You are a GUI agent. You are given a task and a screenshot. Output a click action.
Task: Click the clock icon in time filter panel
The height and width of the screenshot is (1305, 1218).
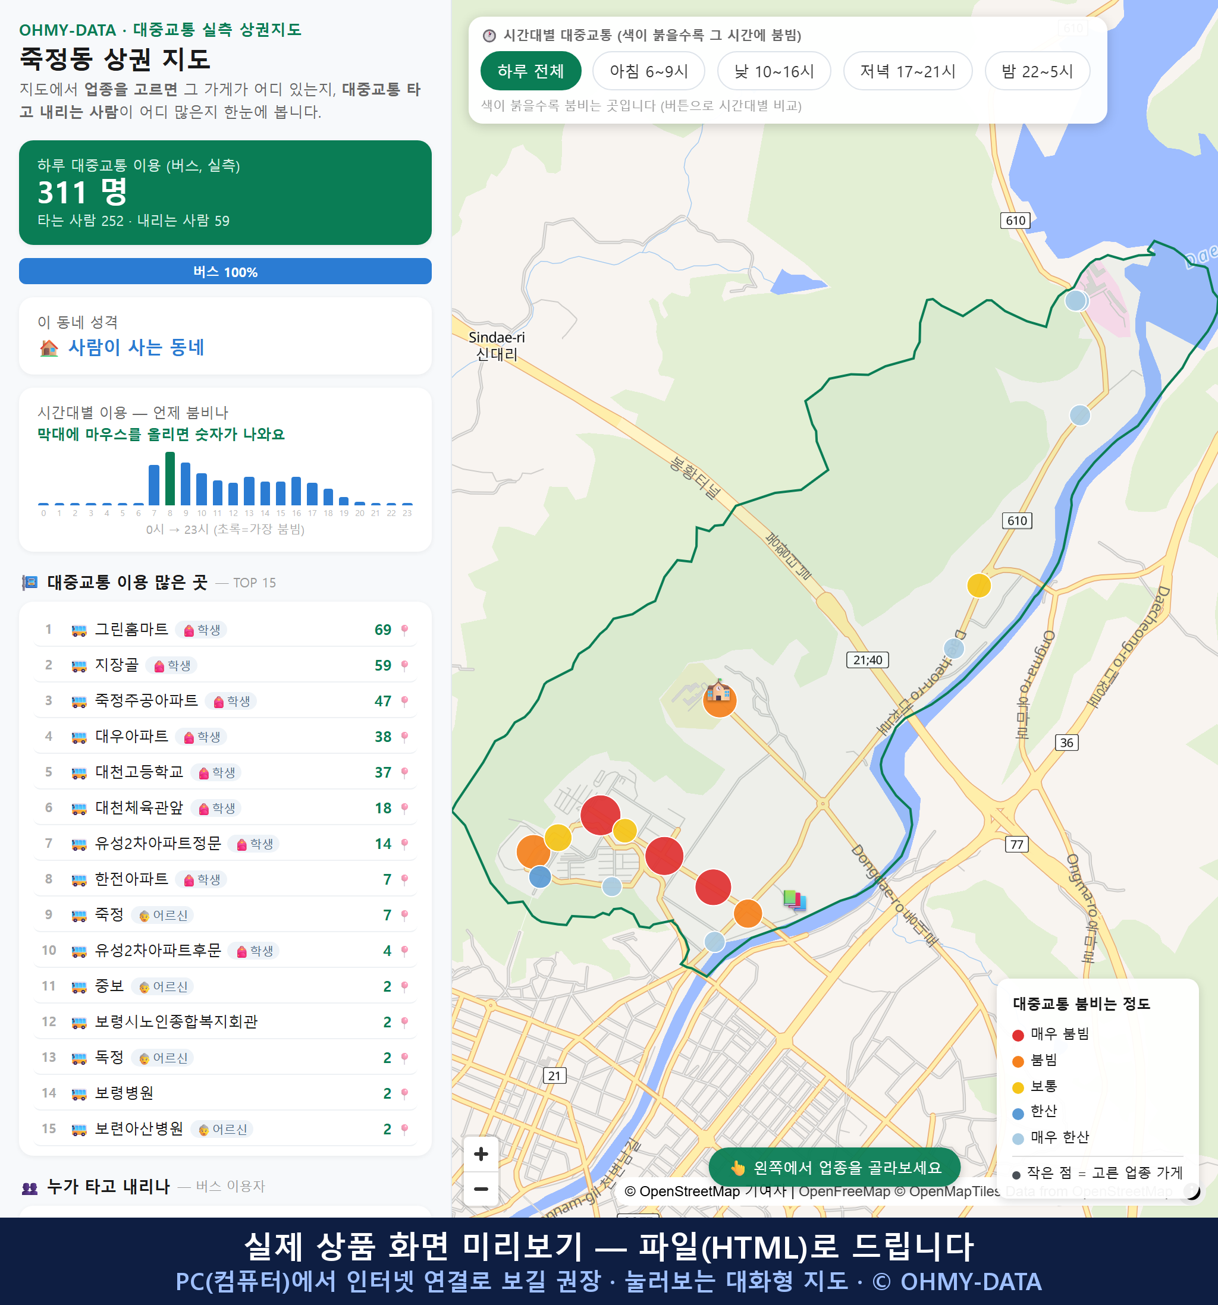(489, 36)
